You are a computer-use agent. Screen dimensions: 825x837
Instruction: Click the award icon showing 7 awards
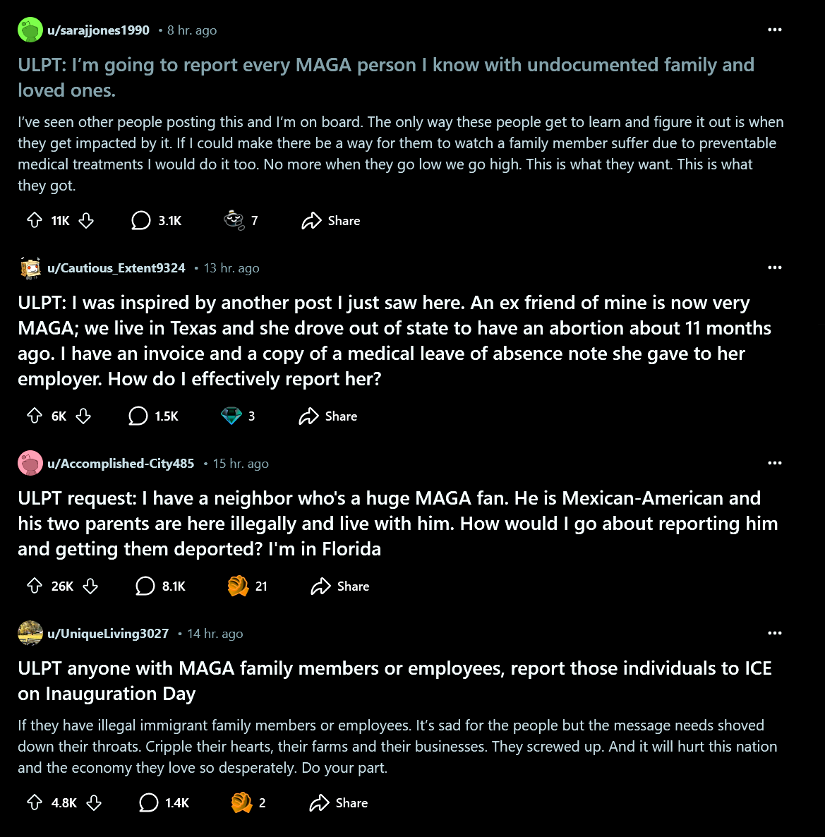coord(234,220)
